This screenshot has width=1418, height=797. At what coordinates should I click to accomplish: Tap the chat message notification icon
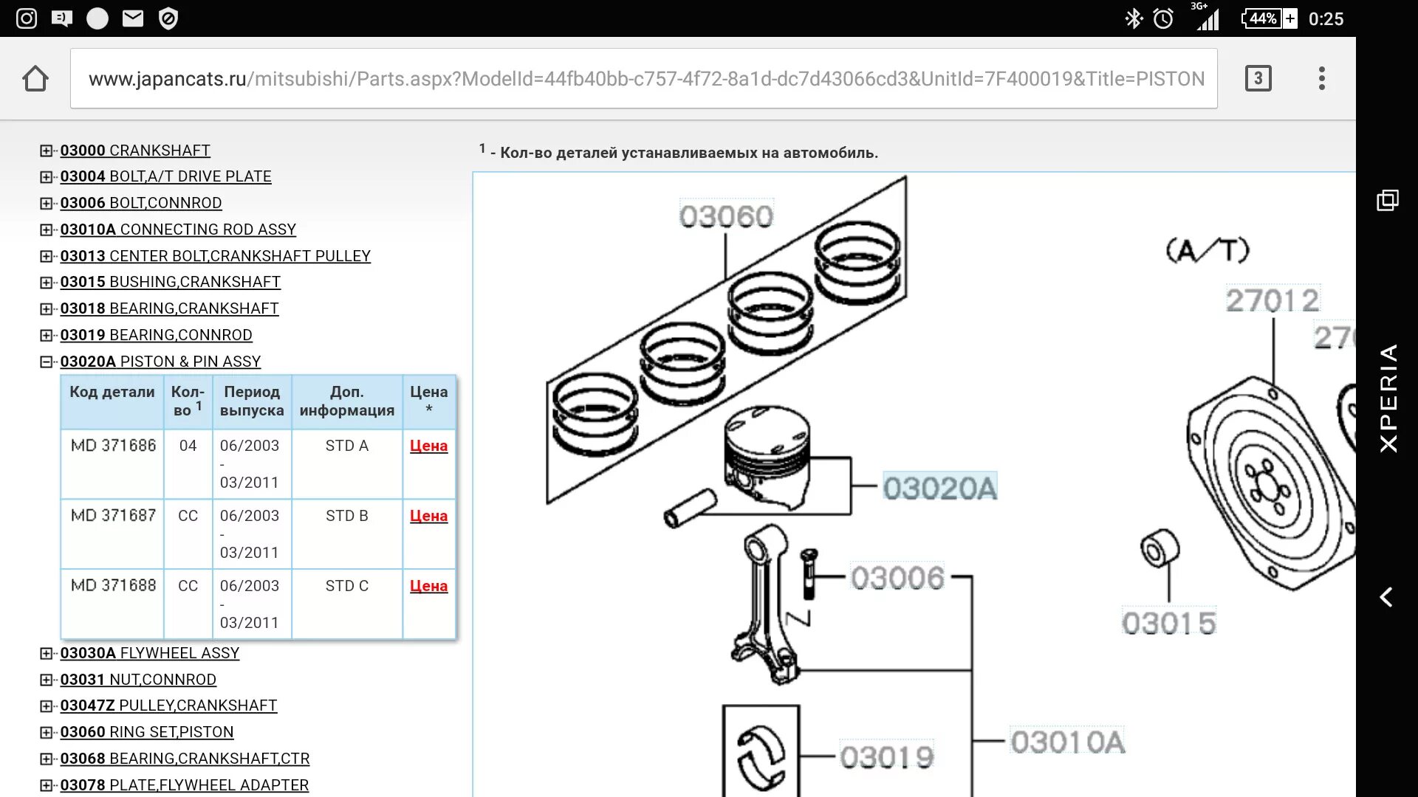tap(62, 18)
